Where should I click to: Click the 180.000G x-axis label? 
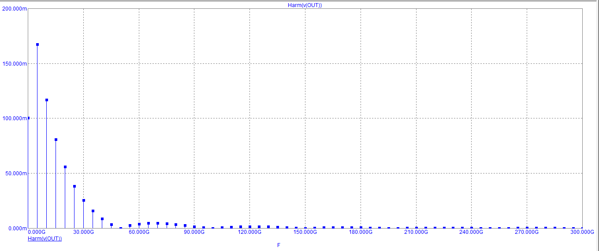coord(361,232)
